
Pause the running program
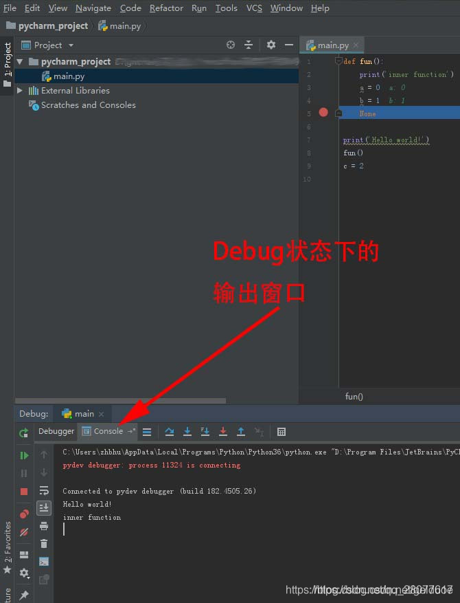click(24, 473)
